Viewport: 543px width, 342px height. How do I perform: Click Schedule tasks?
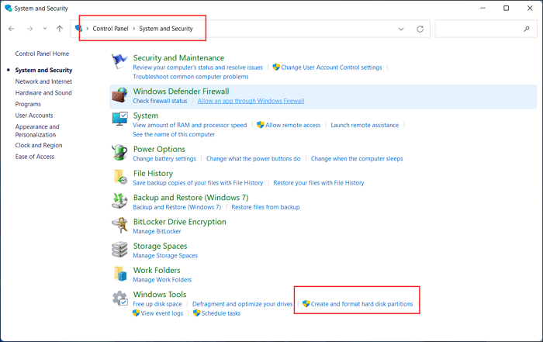pyautogui.click(x=221, y=313)
